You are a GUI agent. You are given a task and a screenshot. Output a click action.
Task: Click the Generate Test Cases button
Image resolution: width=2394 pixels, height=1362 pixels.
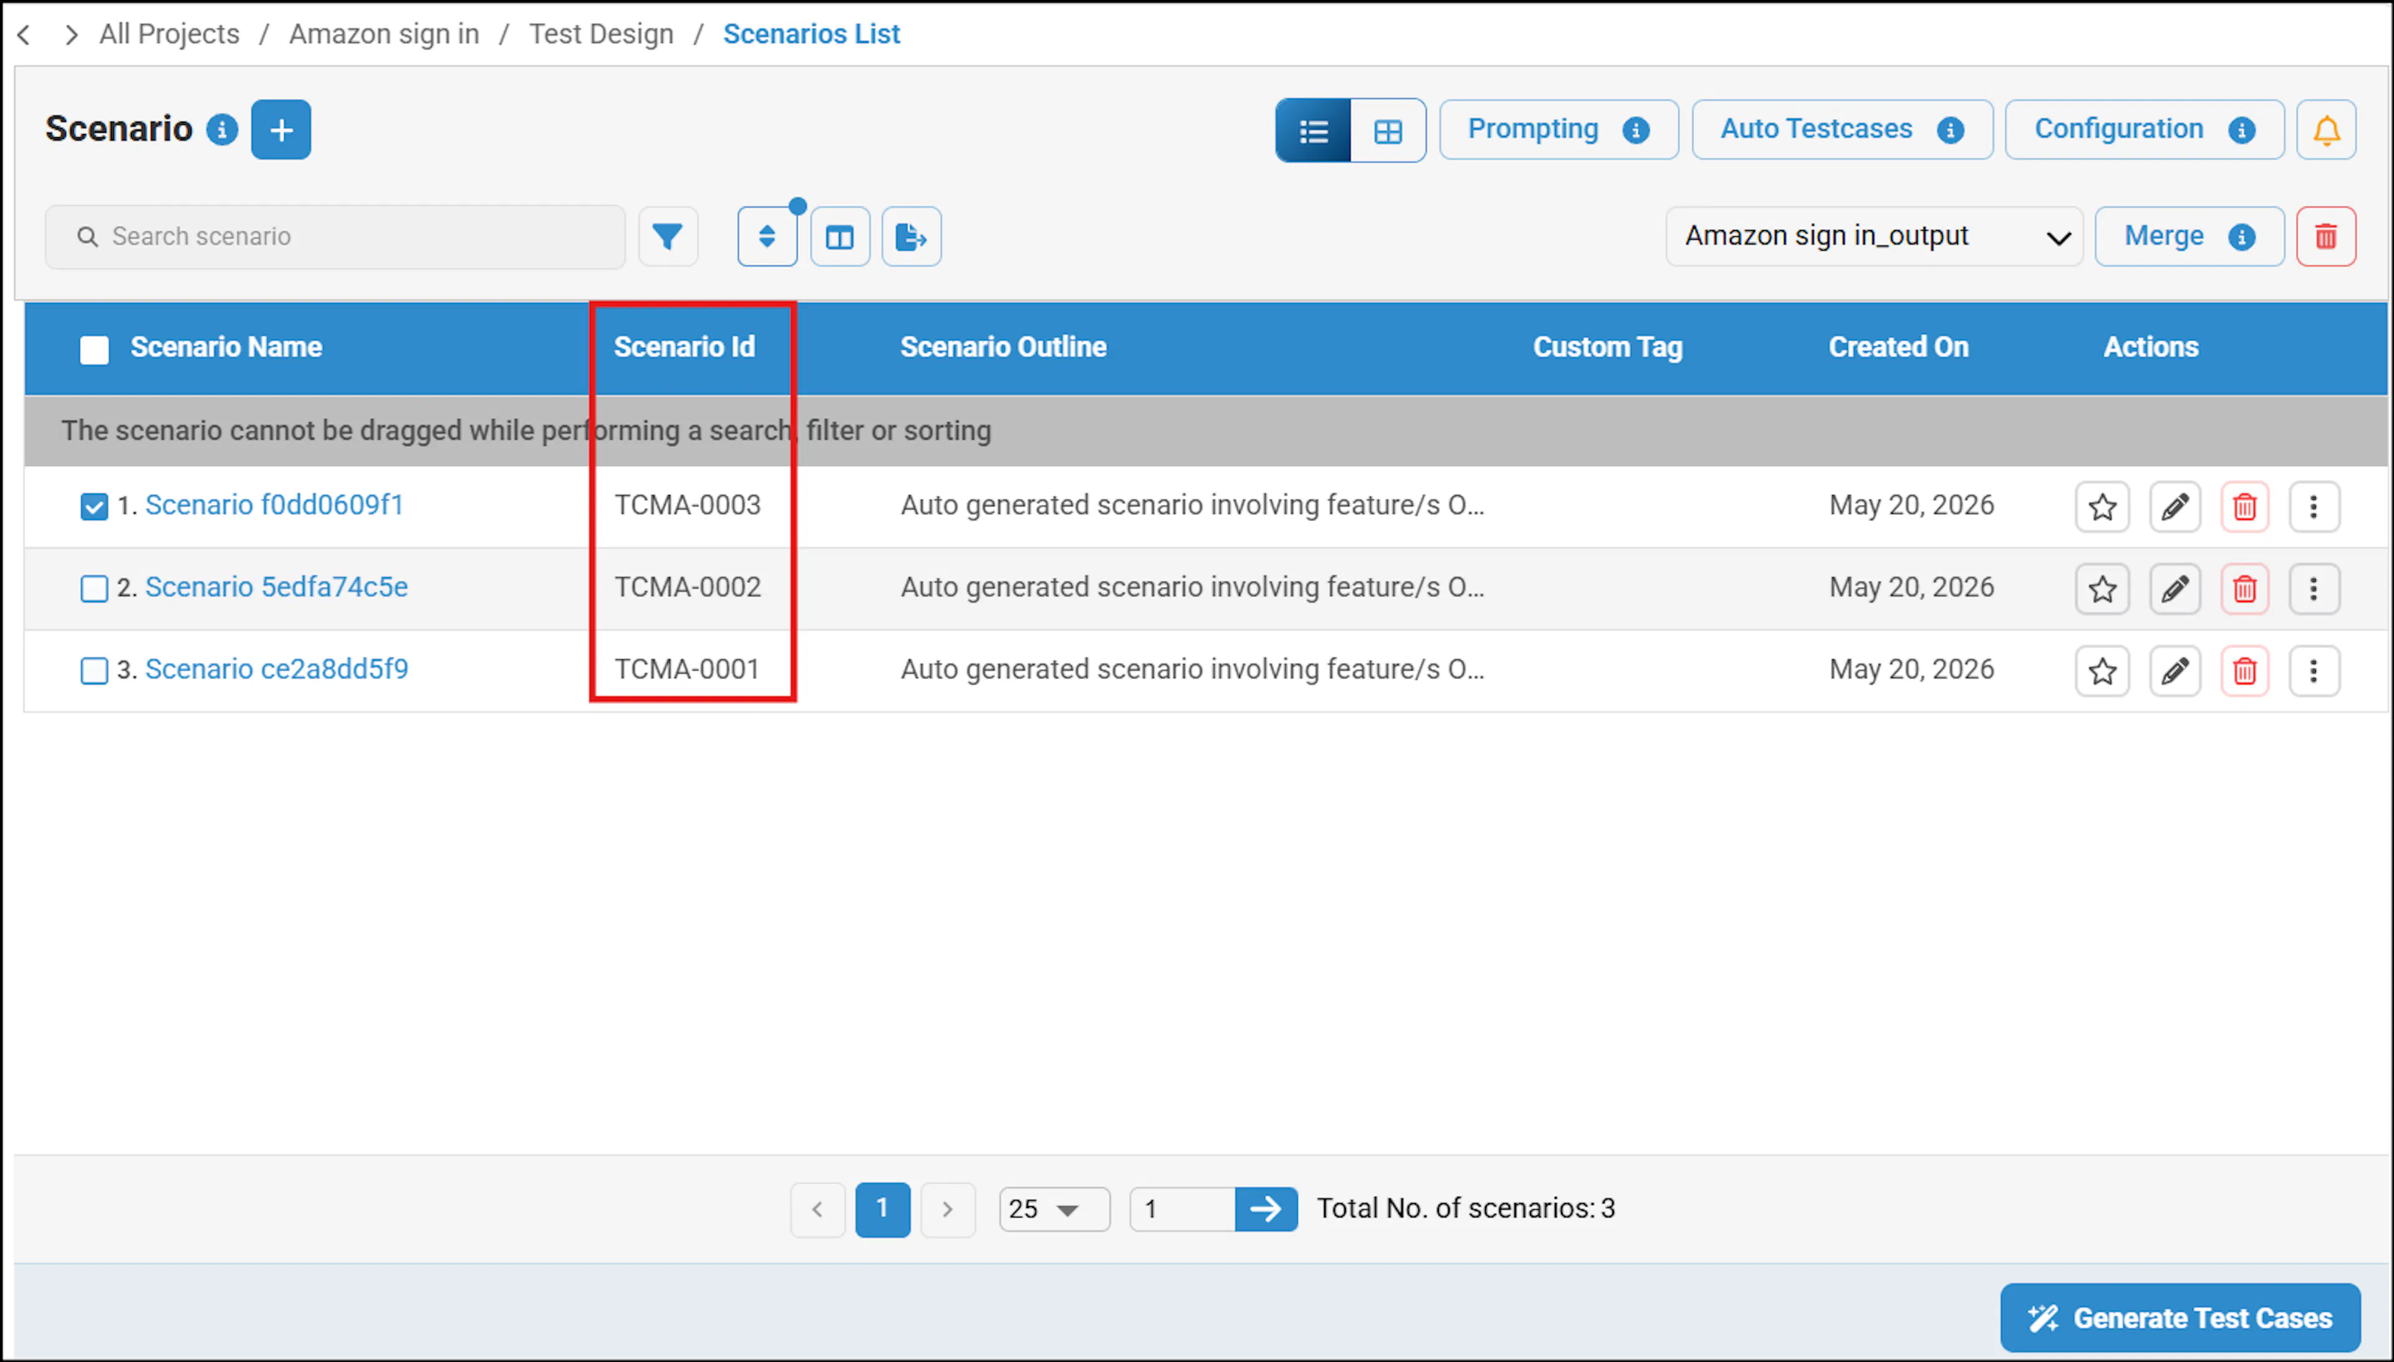click(x=2181, y=1317)
